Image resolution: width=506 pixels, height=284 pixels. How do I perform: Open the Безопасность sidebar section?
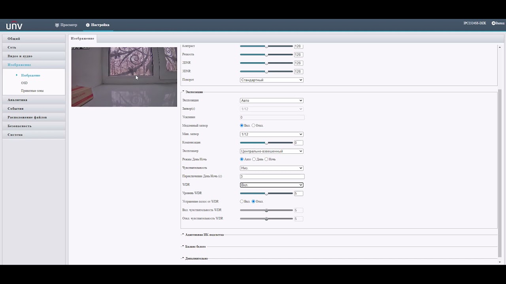coord(34,126)
